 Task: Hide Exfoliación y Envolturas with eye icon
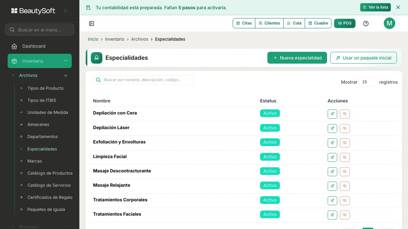(345, 143)
